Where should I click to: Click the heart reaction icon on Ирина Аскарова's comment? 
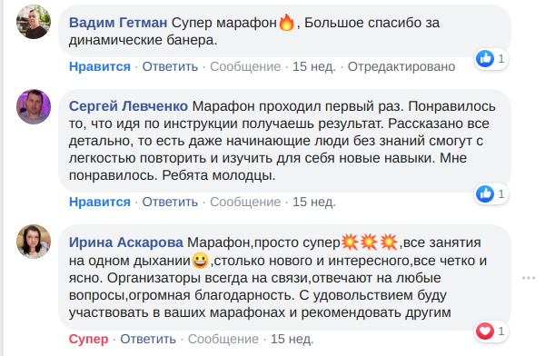[x=485, y=331]
